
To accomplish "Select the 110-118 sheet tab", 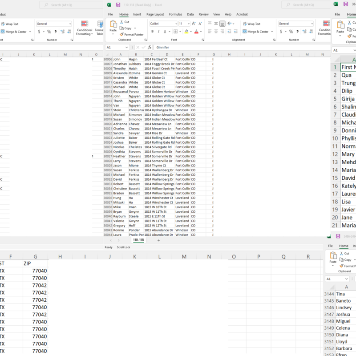I will click(138, 240).
